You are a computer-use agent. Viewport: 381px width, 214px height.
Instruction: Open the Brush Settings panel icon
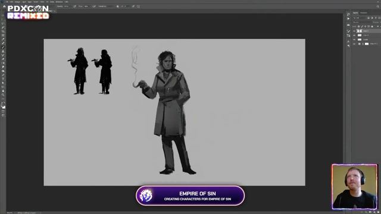(348, 32)
